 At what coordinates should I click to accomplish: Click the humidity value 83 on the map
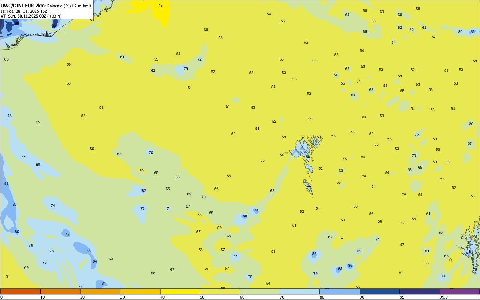(472, 32)
